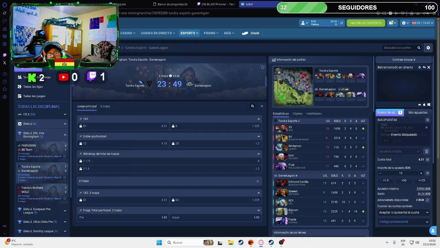Collapse Hándicap del total de mapas
Viewport: 440px width, 248px height.
click(258, 154)
